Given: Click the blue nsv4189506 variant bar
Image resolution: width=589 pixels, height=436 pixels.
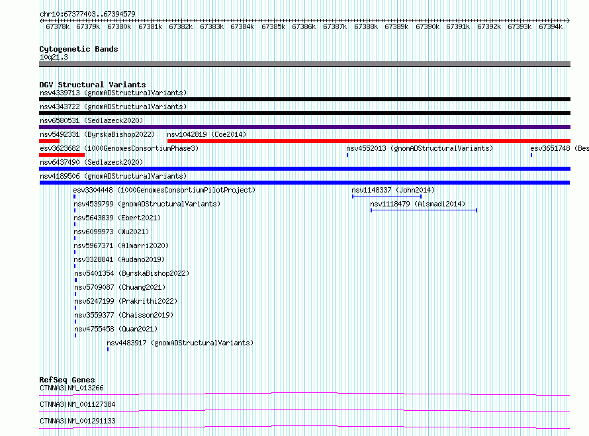Looking at the screenshot, I should pos(304,183).
